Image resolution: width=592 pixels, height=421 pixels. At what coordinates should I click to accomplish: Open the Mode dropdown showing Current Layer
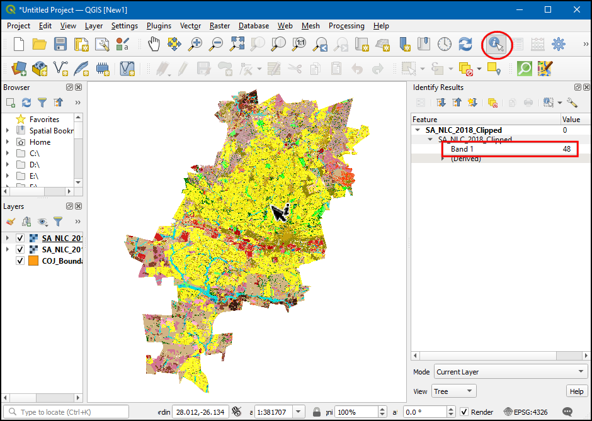[509, 372]
